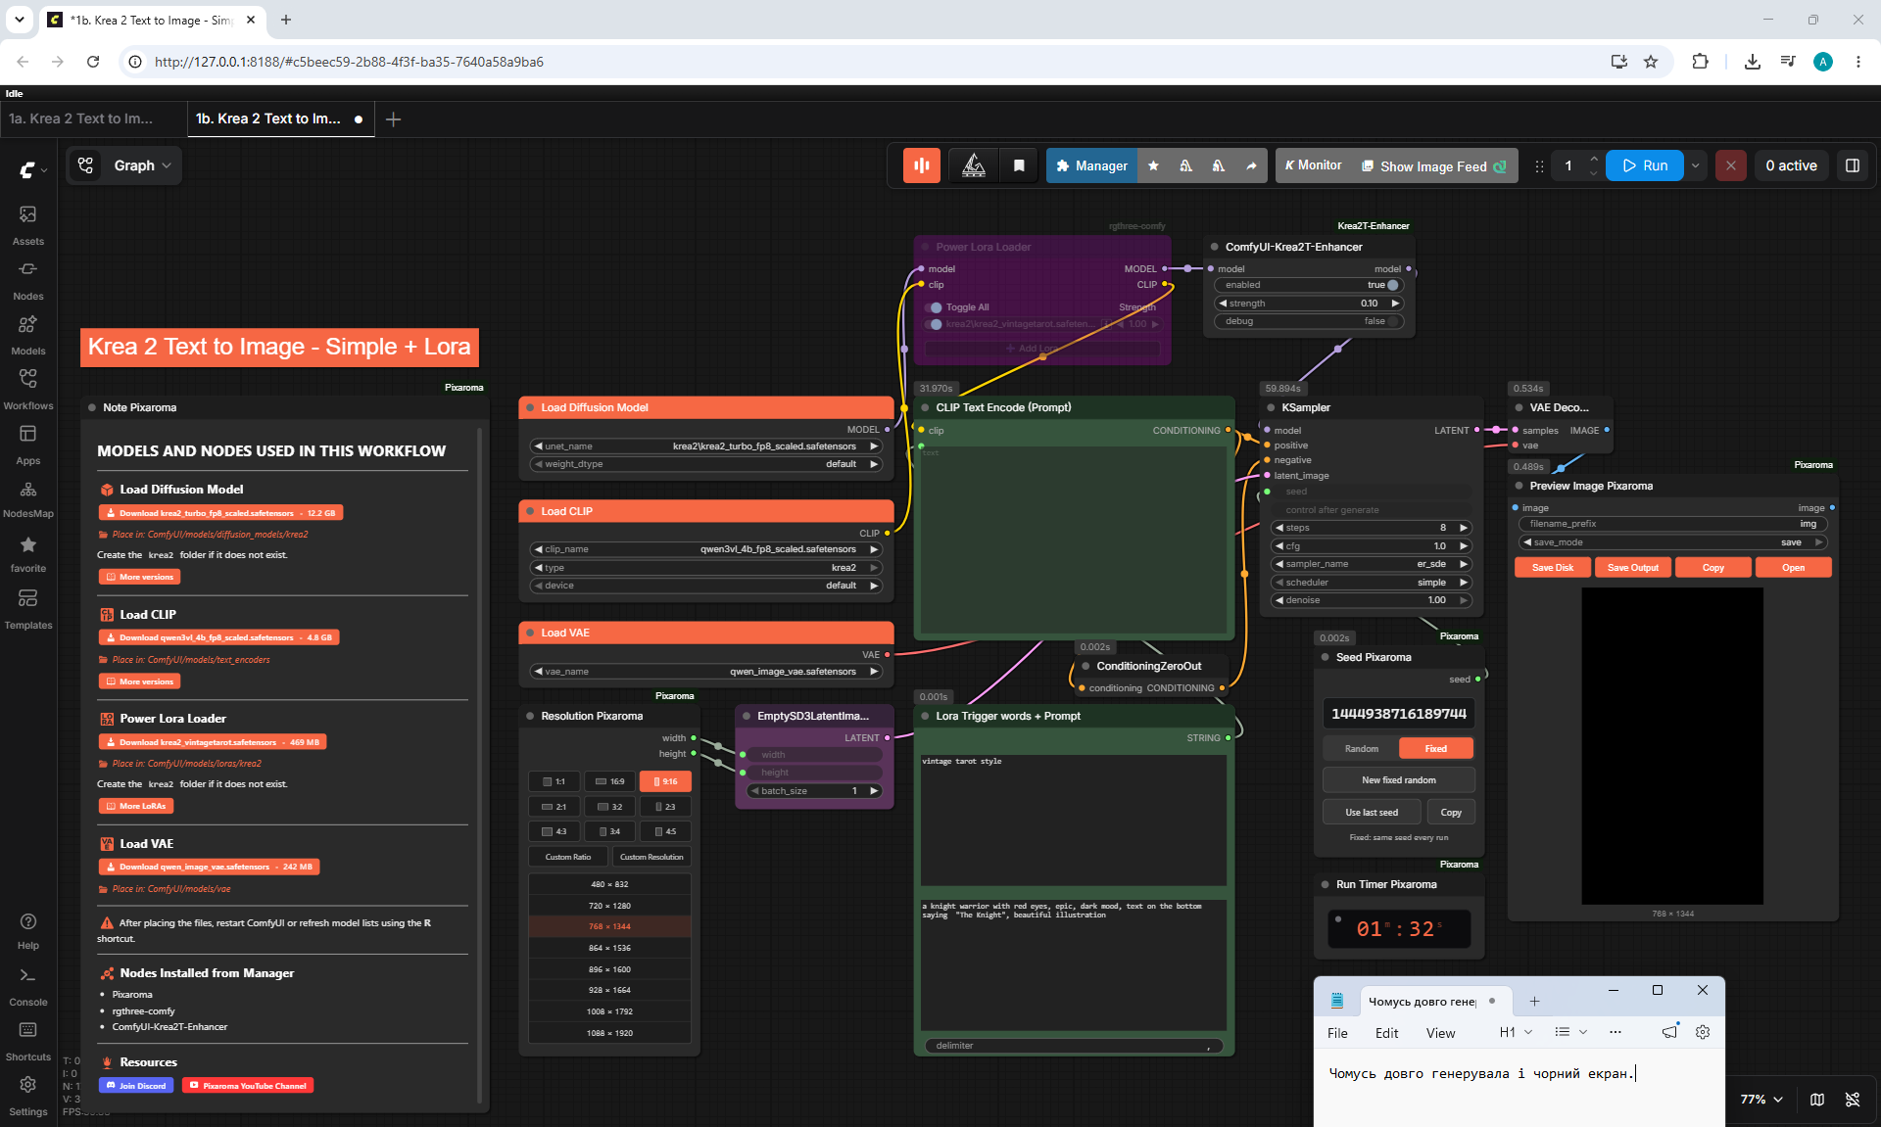Open the Notepad Edit menu
Image resolution: width=1881 pixels, height=1127 pixels.
point(1386,1033)
